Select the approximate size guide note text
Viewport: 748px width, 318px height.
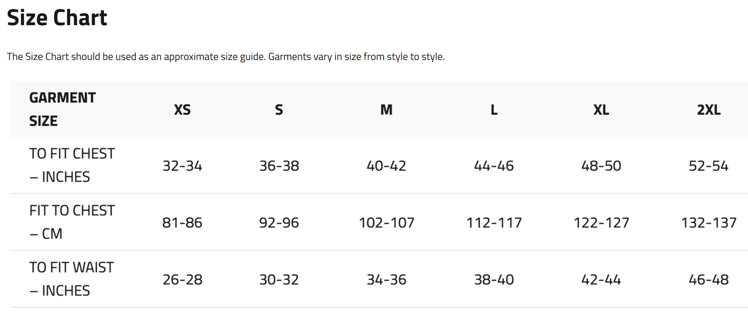[x=226, y=57]
